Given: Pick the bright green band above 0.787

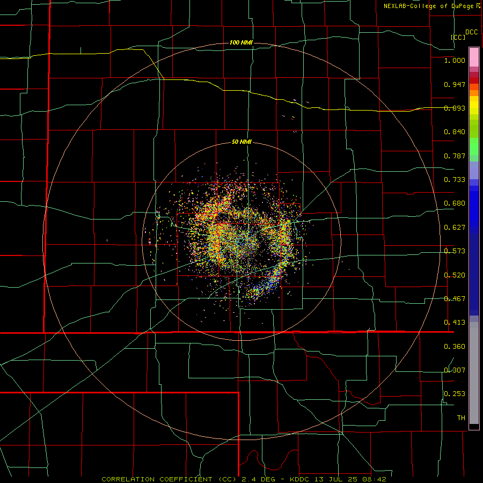Looking at the screenshot, I should coord(474,147).
